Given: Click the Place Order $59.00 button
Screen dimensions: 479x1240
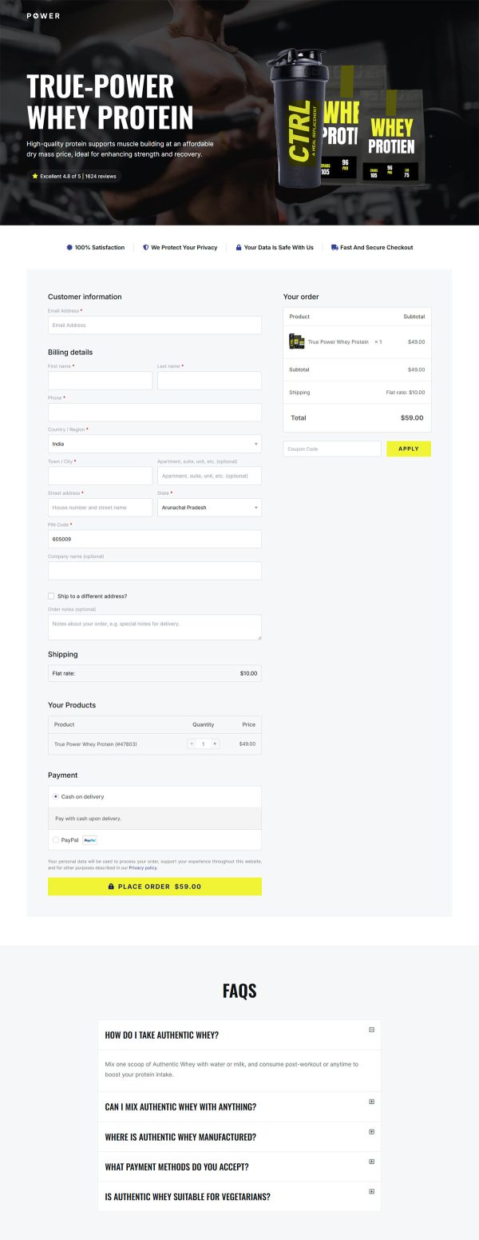Looking at the screenshot, I should [x=155, y=886].
